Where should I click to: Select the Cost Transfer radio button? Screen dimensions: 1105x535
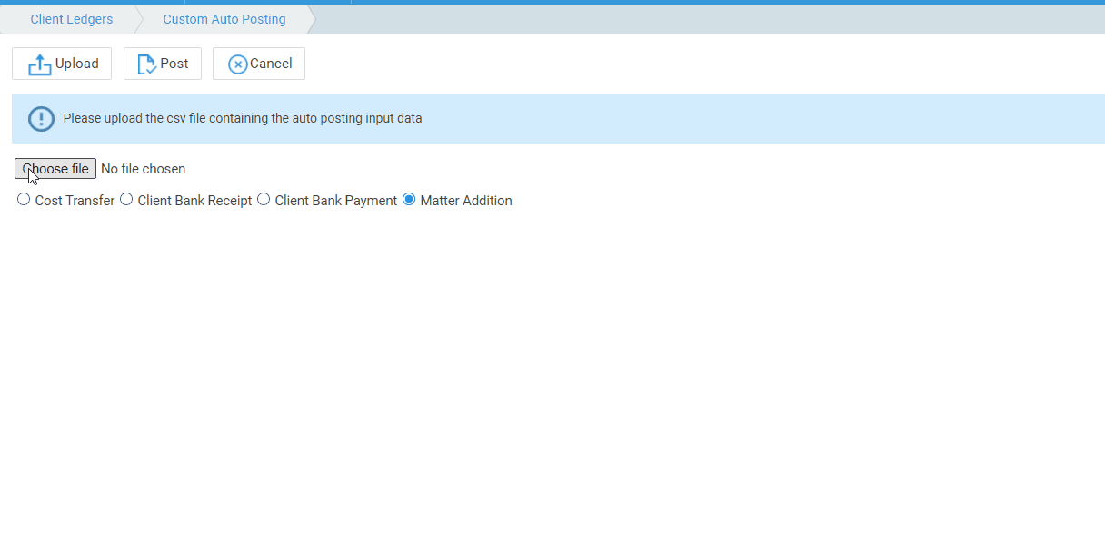pos(24,199)
